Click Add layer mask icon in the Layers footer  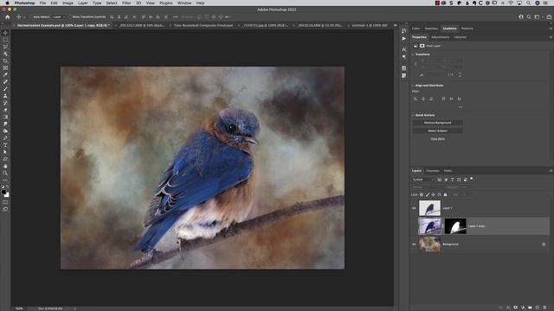(x=516, y=308)
